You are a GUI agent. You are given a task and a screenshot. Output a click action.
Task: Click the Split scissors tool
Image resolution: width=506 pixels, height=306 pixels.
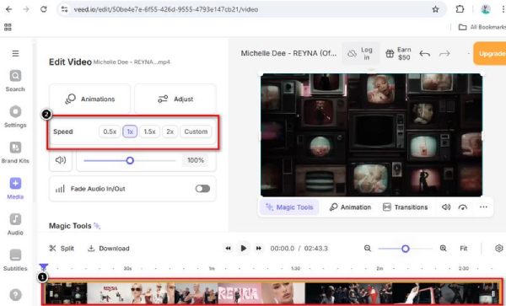pyautogui.click(x=62, y=249)
